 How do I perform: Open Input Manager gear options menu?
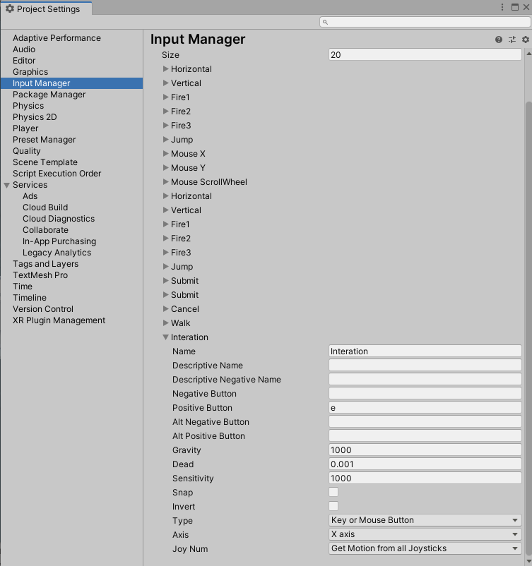[x=526, y=40]
